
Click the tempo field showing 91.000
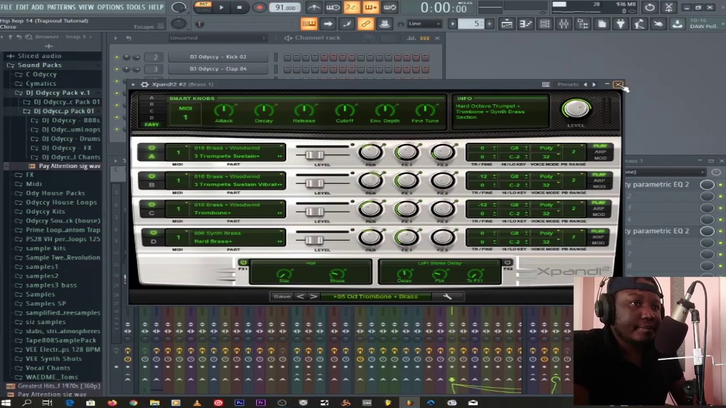coord(285,7)
